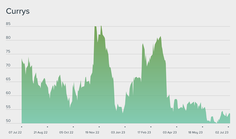
Task: Click the 70 value on y-axis
Action: click(x=8, y=65)
